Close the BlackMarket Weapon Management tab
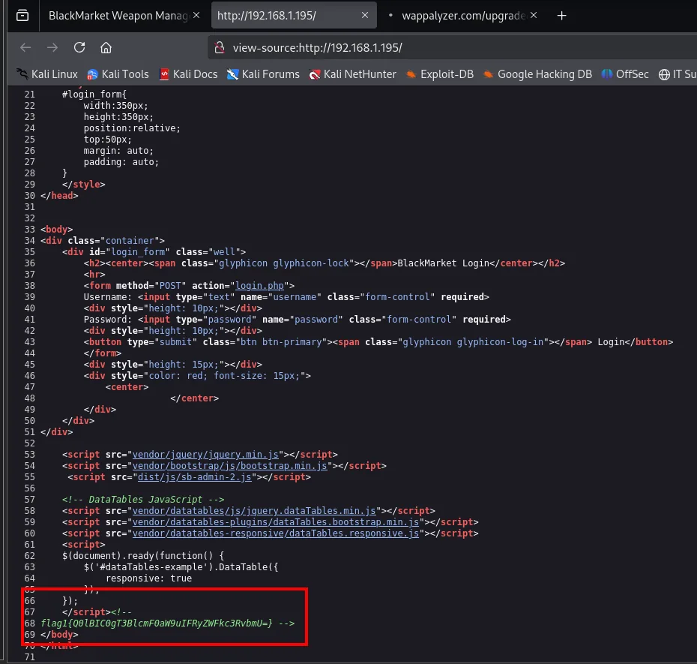The width and height of the screenshot is (697, 664). tap(196, 15)
